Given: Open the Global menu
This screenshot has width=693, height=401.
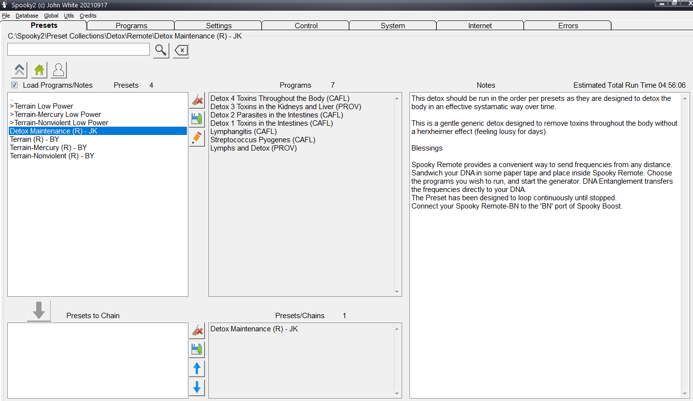Looking at the screenshot, I should pos(51,16).
